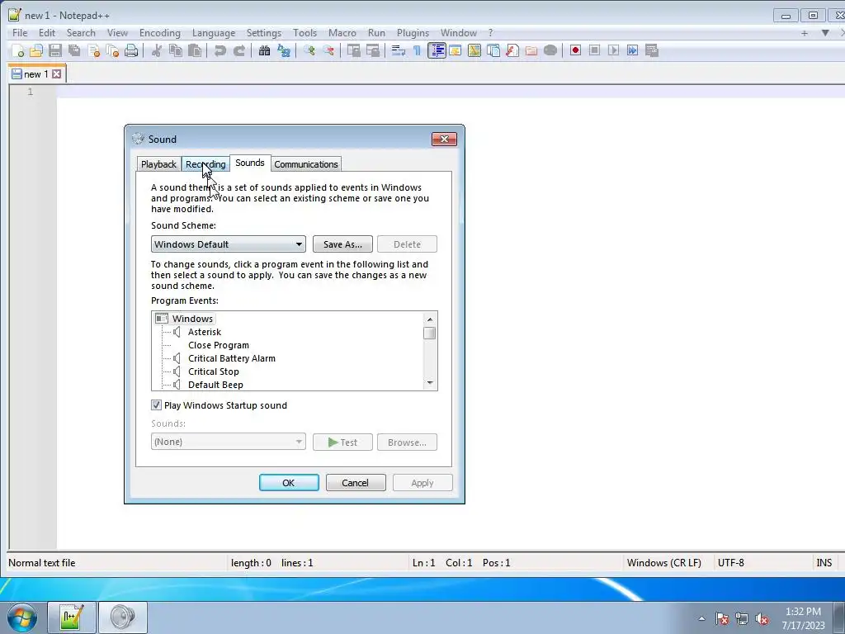Open Replace toolbar icon

pyautogui.click(x=284, y=50)
